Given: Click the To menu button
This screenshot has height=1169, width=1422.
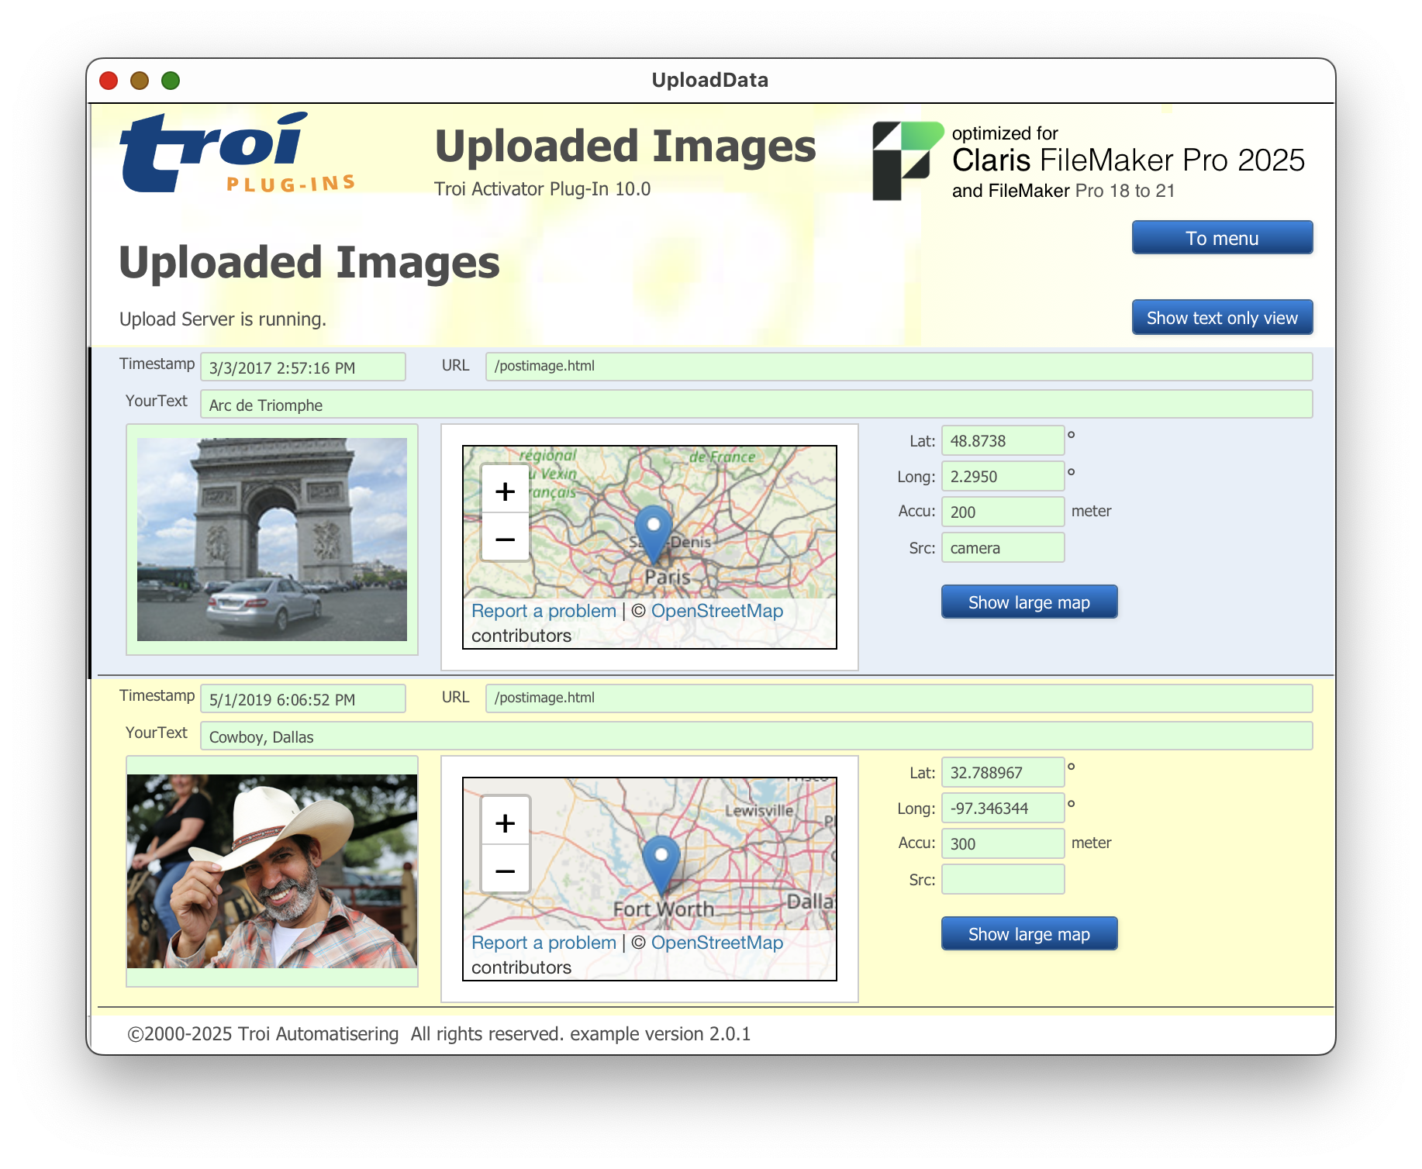Looking at the screenshot, I should coord(1221,238).
